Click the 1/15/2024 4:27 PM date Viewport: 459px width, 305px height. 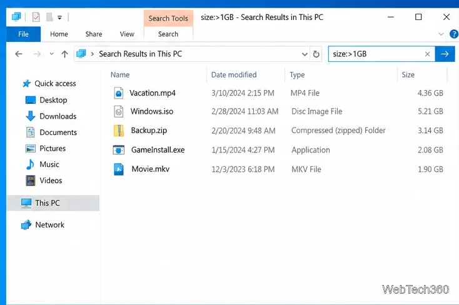[x=243, y=150]
